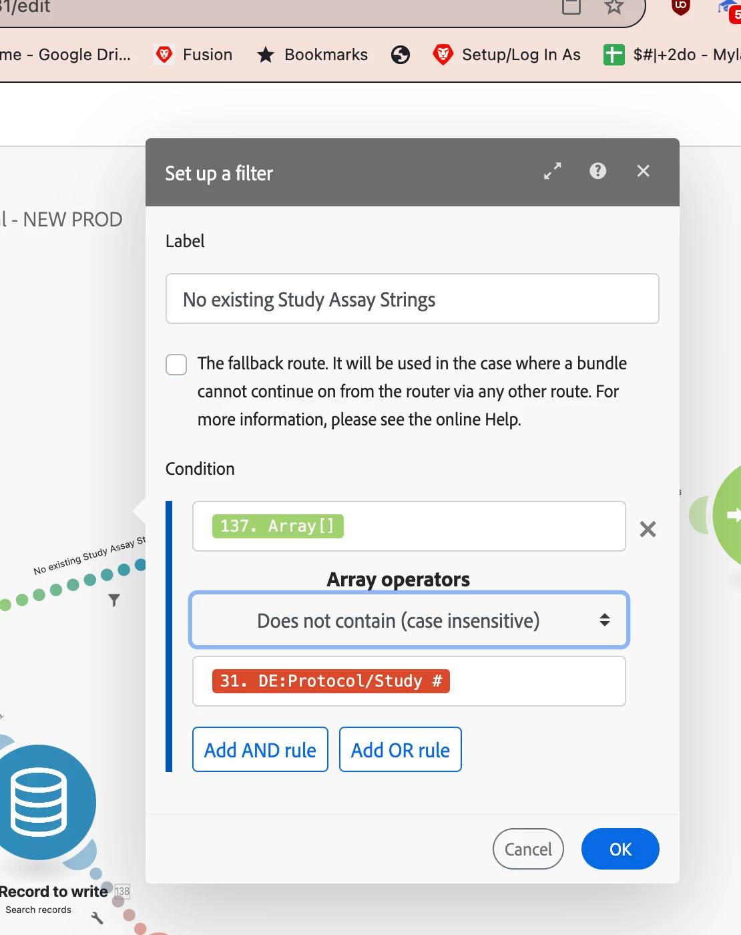Screen dimensions: 741x935
Task: Click the wrench icon under Search records
Action: coord(97,918)
